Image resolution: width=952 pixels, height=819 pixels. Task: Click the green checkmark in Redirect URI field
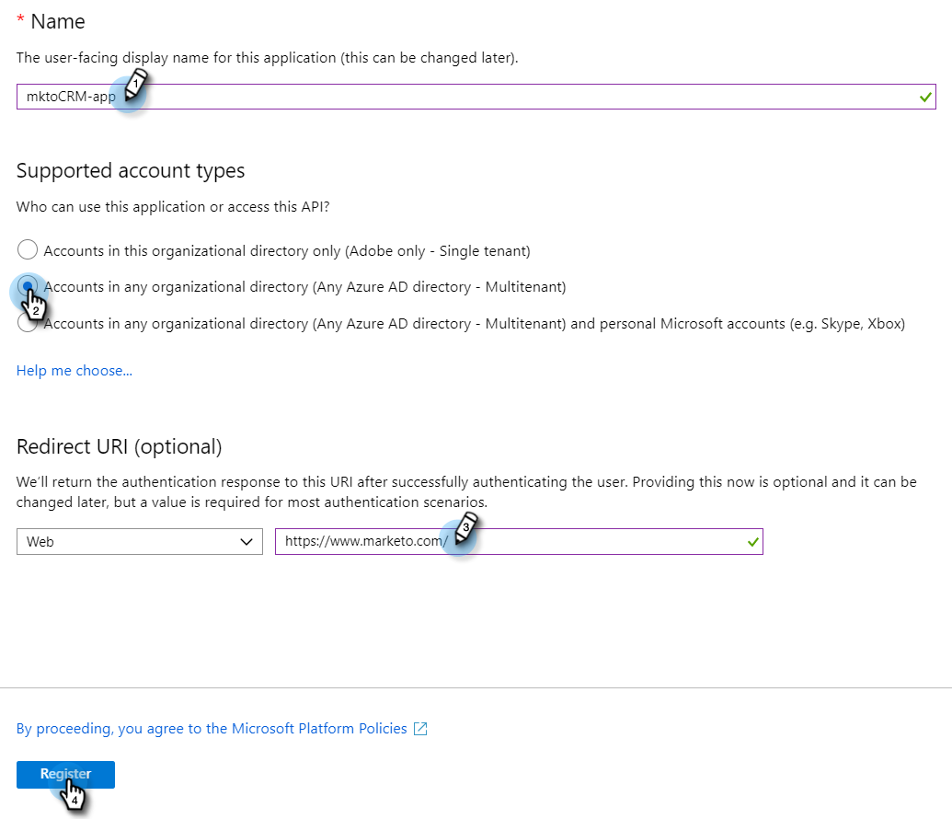(x=753, y=542)
